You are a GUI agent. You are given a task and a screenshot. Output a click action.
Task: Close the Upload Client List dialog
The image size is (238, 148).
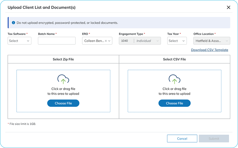point(228,7)
